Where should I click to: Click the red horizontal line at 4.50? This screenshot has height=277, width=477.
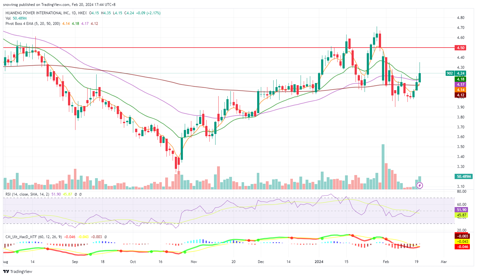[228, 48]
